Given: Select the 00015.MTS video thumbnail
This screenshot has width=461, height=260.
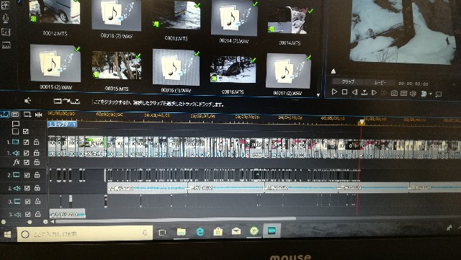Looking at the screenshot, I should point(117,66).
